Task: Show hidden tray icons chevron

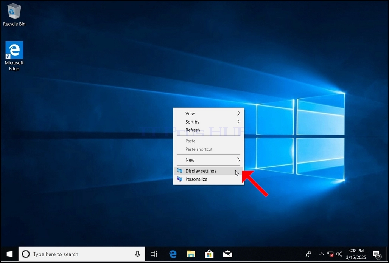Action: (x=321, y=254)
